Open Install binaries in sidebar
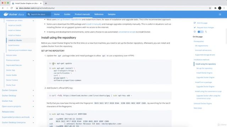Screen dimensions: 227x127 point(13,45)
